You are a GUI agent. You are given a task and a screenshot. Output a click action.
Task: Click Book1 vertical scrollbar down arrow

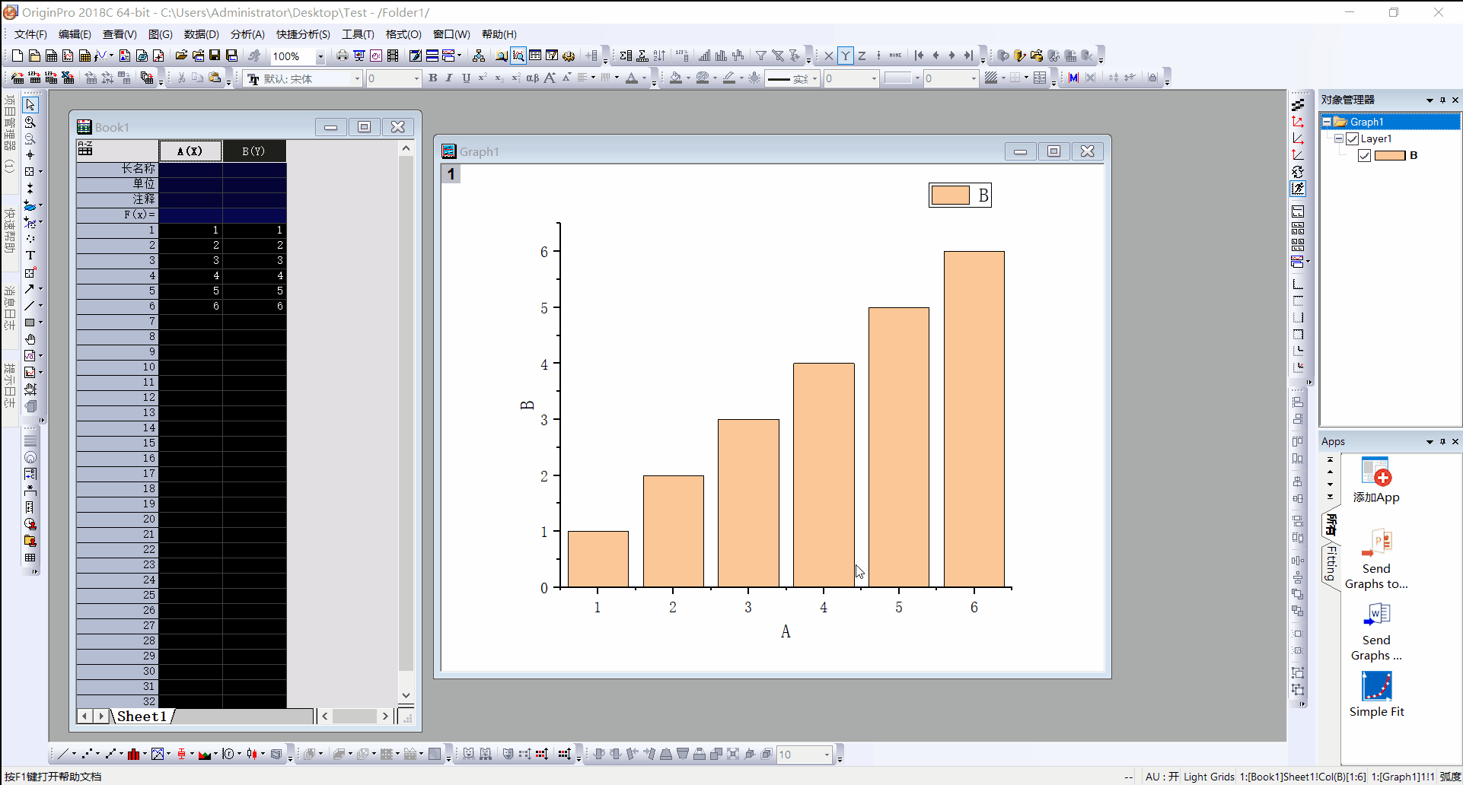(406, 695)
